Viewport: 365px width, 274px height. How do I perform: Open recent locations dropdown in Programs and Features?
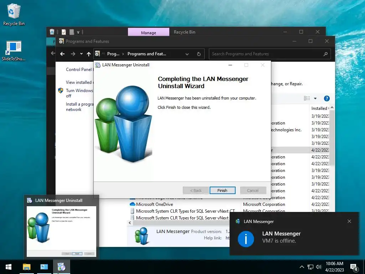point(81,54)
